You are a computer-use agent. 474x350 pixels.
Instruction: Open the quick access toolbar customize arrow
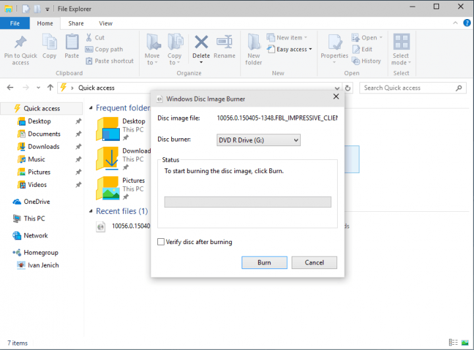(x=47, y=9)
